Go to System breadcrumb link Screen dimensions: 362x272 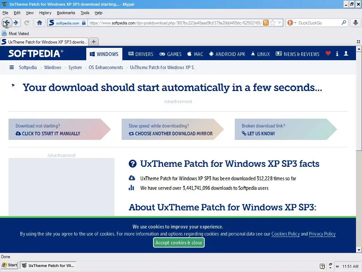[75, 67]
